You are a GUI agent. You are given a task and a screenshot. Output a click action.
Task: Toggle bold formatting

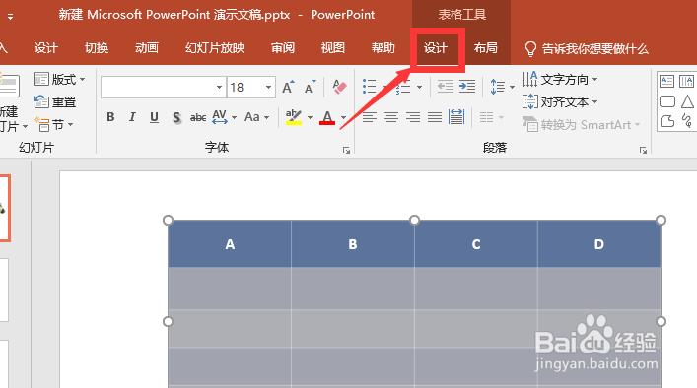[110, 117]
